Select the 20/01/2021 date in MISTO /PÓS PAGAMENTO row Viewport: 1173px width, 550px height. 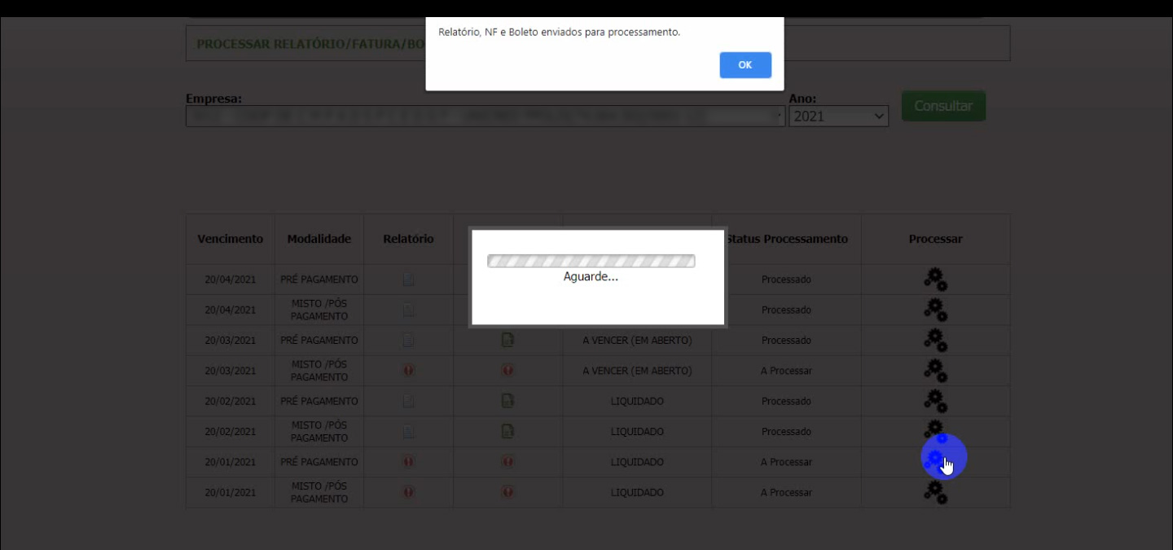coord(231,492)
